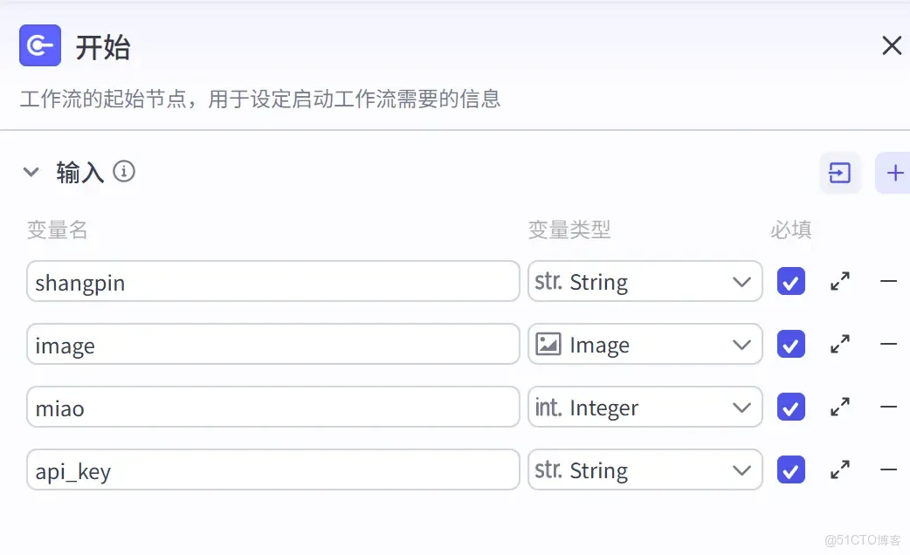Click the info icon beside 输入
The width and height of the screenshot is (910, 555).
coord(125,172)
